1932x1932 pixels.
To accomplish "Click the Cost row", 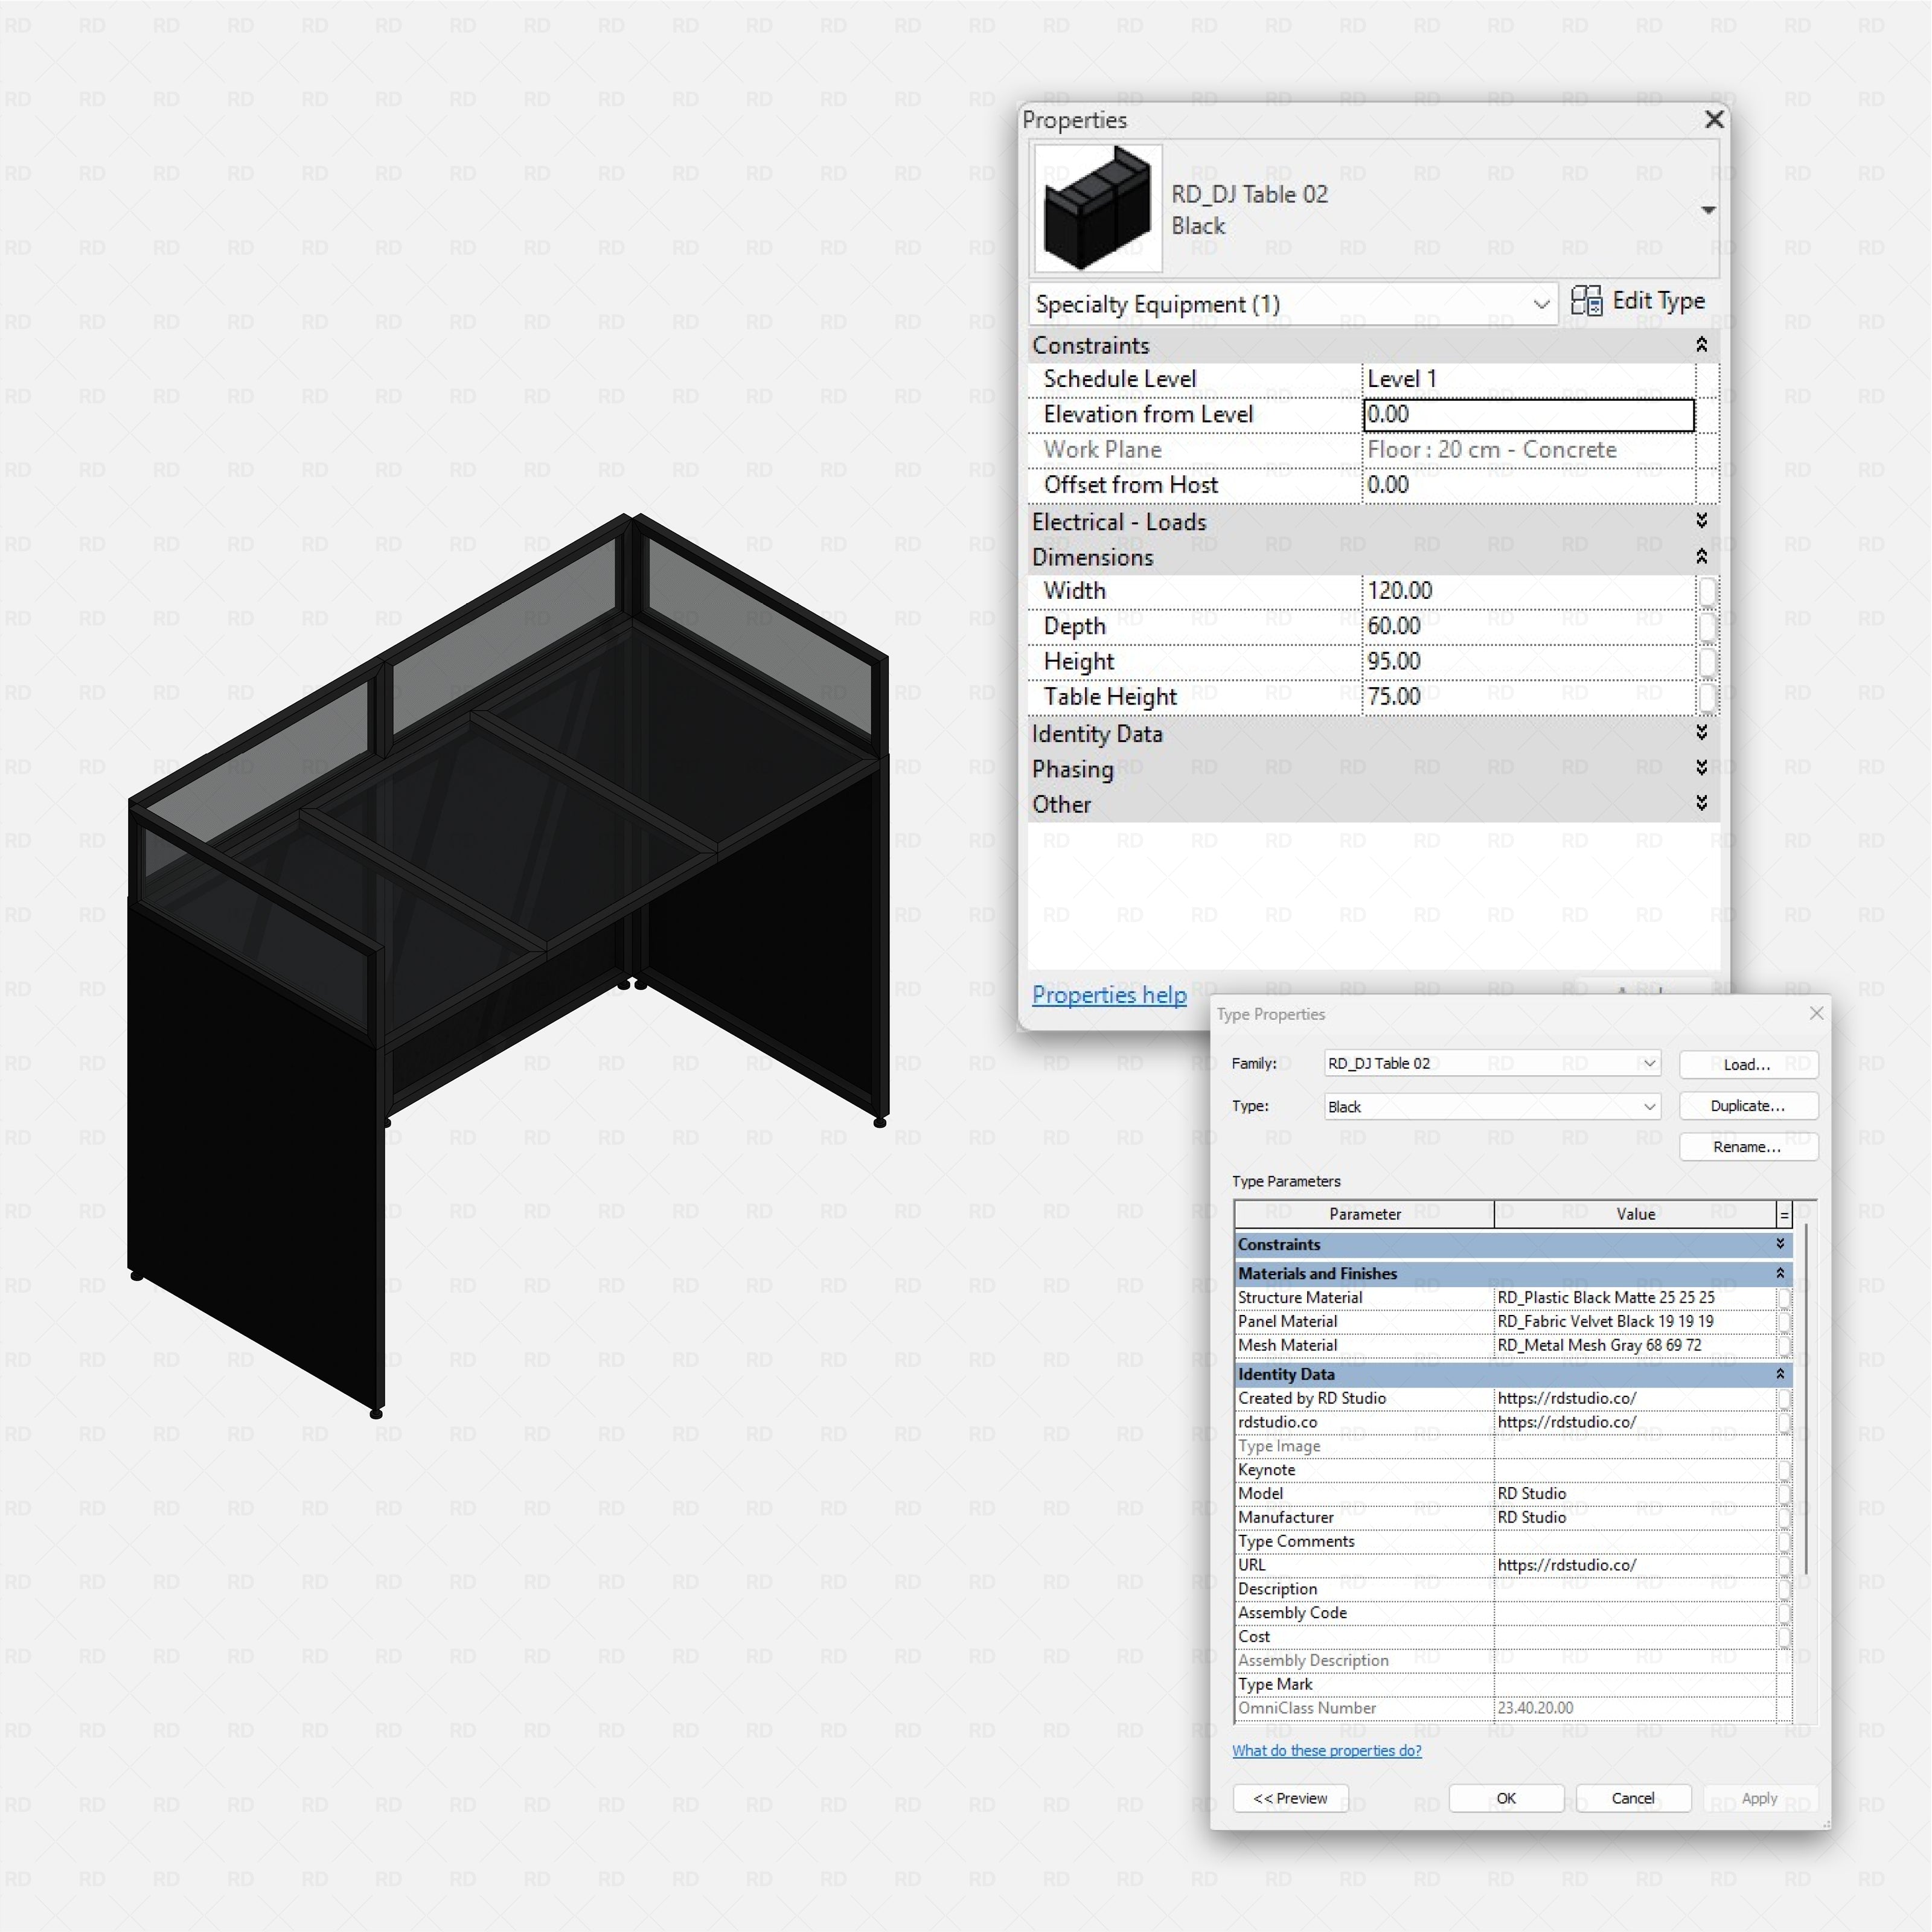I will (x=1513, y=1637).
